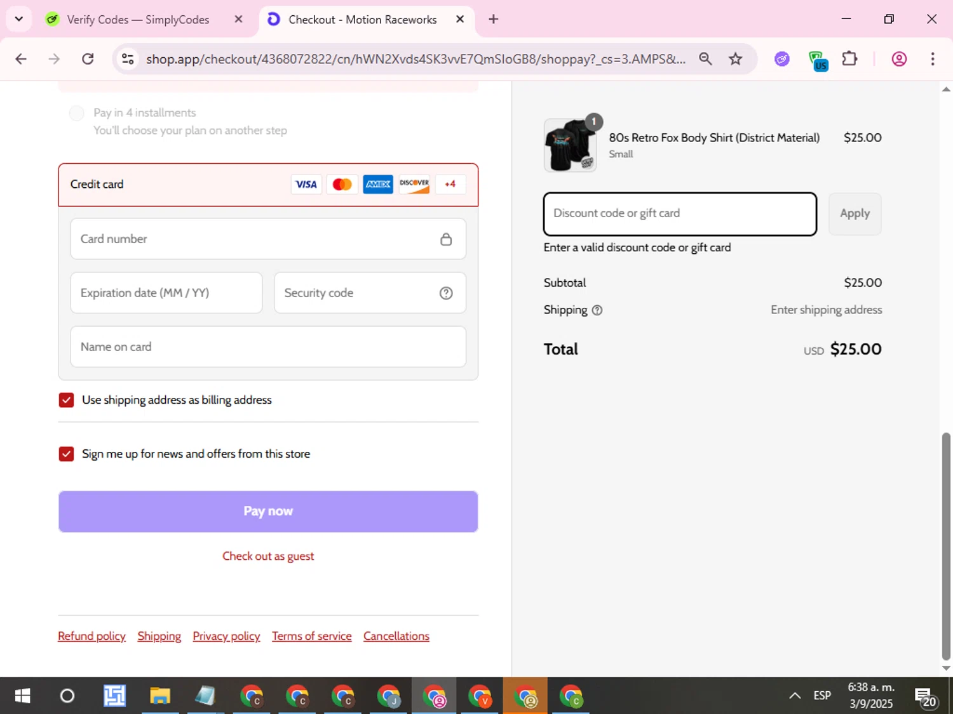953x714 pixels.
Task: Click the page vertical scrollbar thumb
Action: click(x=946, y=546)
